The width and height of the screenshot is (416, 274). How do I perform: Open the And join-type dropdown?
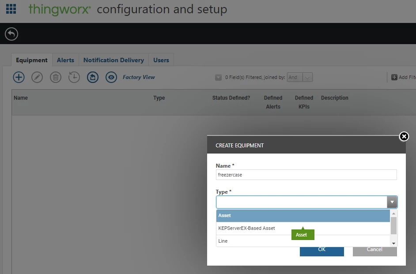pyautogui.click(x=299, y=77)
